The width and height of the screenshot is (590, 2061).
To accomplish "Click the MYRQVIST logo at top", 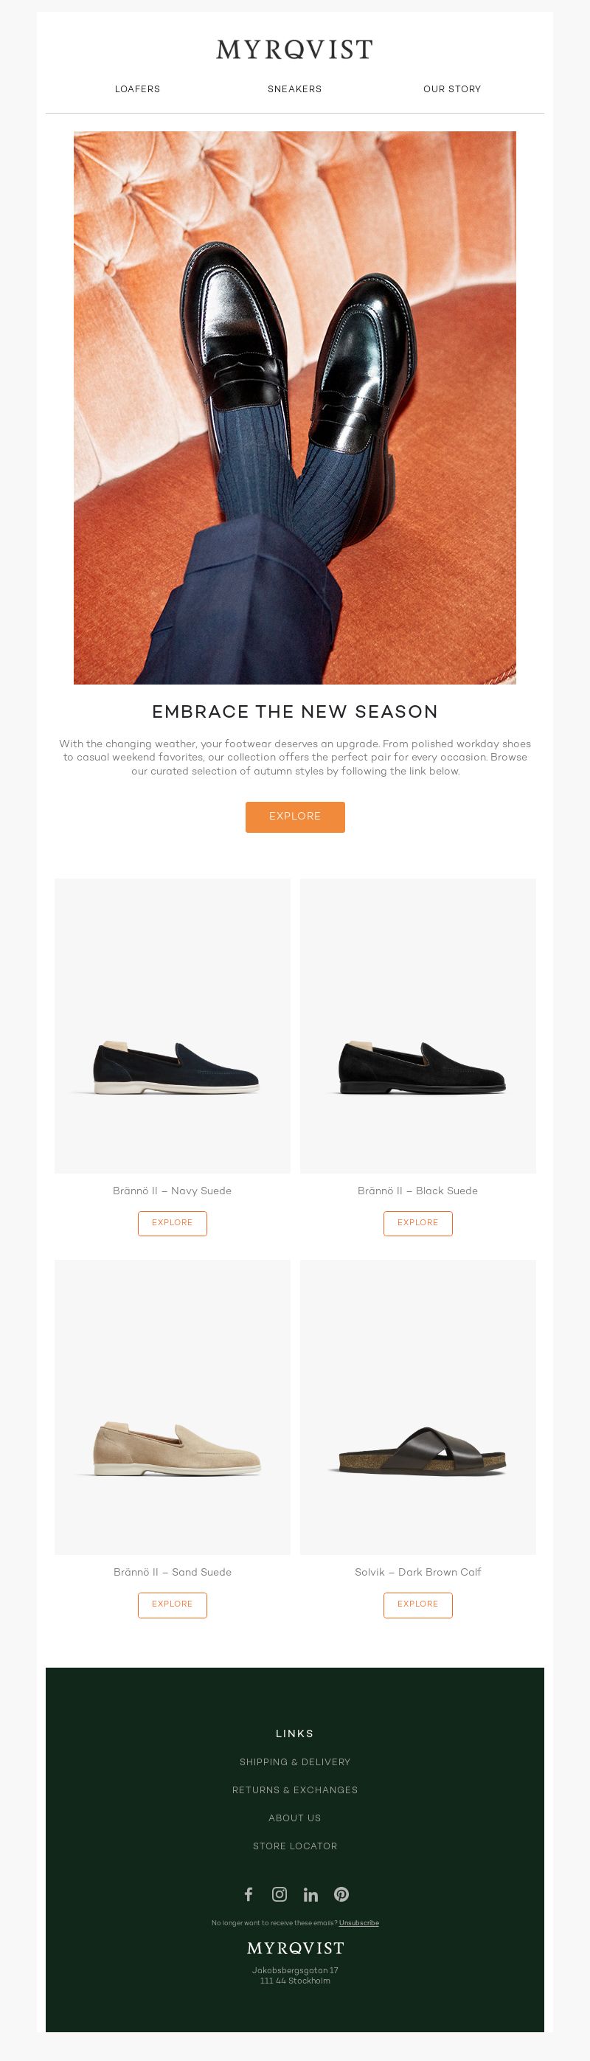I will pos(294,49).
